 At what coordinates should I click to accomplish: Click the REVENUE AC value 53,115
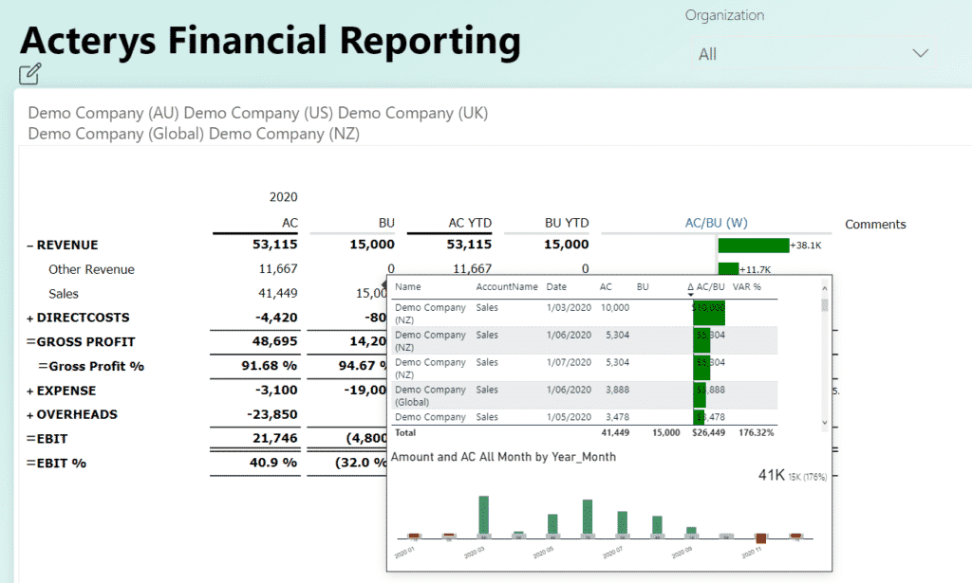click(274, 245)
